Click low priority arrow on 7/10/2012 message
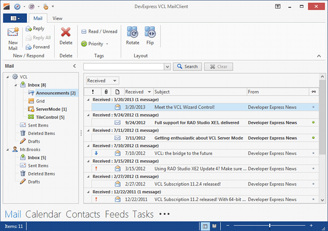This screenshot has height=231, width=328. (x=96, y=153)
